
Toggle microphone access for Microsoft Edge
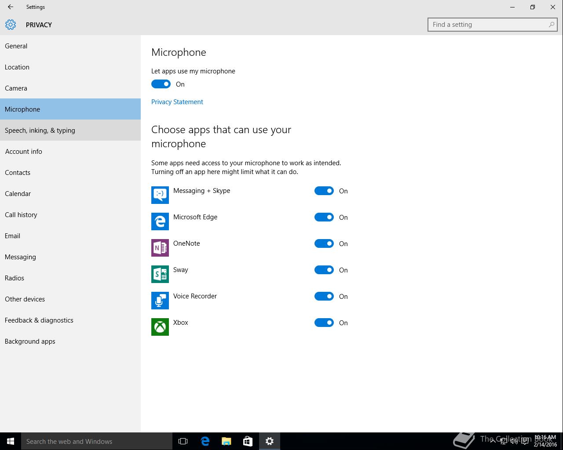click(x=324, y=217)
